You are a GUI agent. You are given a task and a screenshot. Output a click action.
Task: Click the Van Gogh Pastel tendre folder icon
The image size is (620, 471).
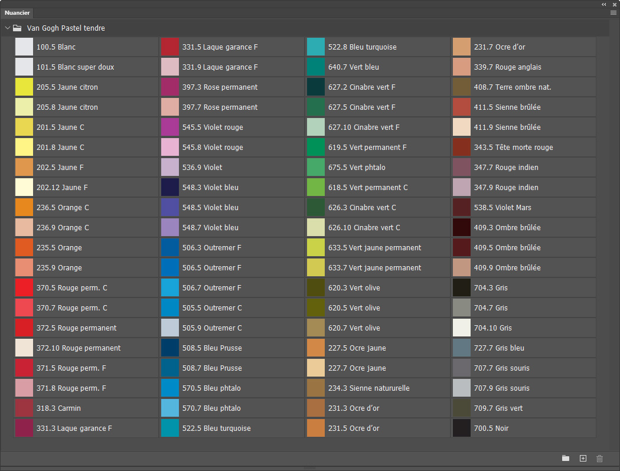click(17, 28)
